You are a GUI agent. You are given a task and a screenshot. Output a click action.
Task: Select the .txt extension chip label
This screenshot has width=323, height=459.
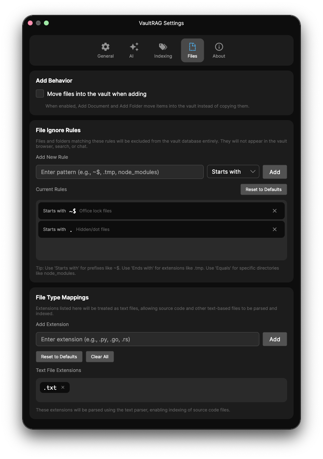tap(50, 388)
